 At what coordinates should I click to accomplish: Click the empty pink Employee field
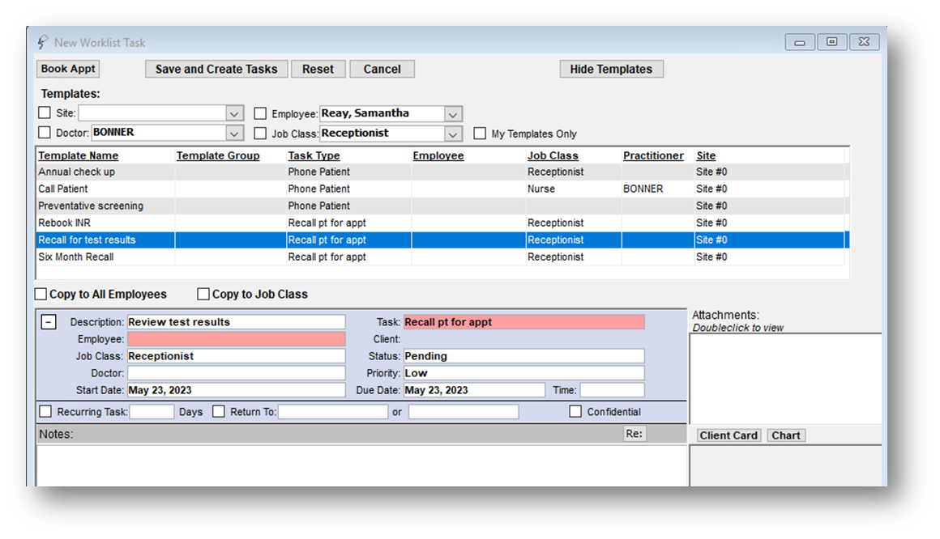pyautogui.click(x=236, y=339)
